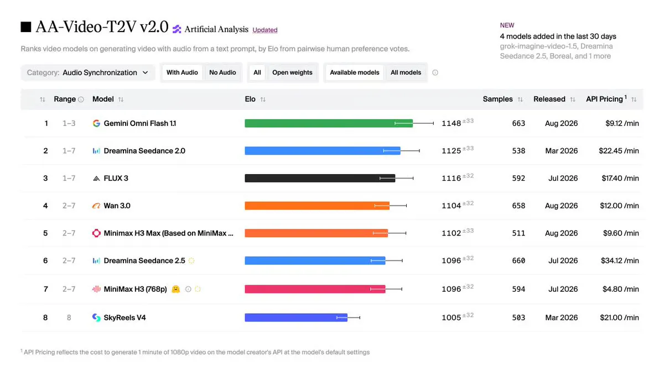Screen dimensions: 664x373
Task: Click the info icon beside Range header
Action: (81, 99)
